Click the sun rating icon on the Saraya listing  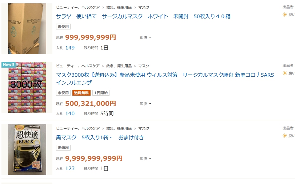[285, 15]
